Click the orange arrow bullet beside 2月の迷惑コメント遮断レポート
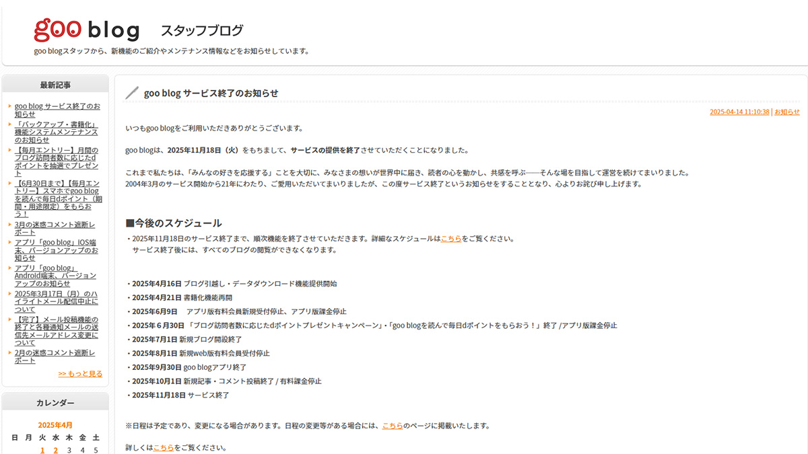 point(10,352)
